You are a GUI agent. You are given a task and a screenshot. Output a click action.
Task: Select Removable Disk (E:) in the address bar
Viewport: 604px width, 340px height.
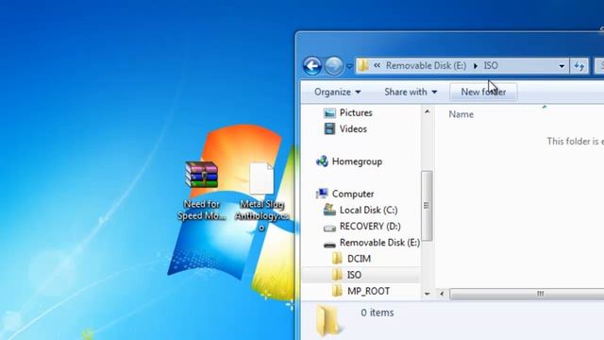click(x=426, y=65)
